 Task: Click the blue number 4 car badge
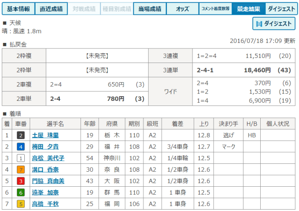tap(21, 147)
